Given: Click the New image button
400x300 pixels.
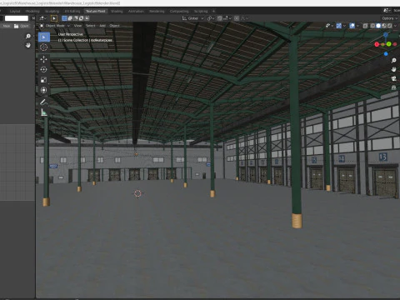Looking at the screenshot, I should coord(7,26).
